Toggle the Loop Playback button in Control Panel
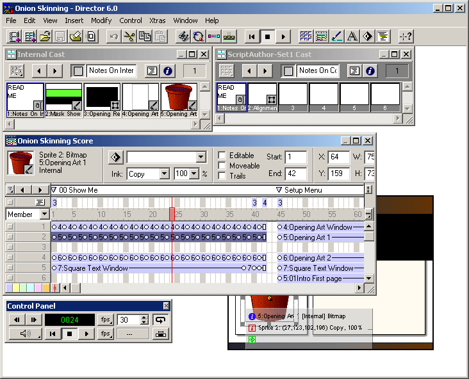The height and width of the screenshot is (379, 469). (161, 320)
